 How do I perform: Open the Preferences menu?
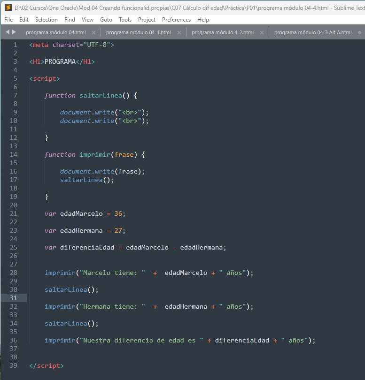(x=176, y=20)
